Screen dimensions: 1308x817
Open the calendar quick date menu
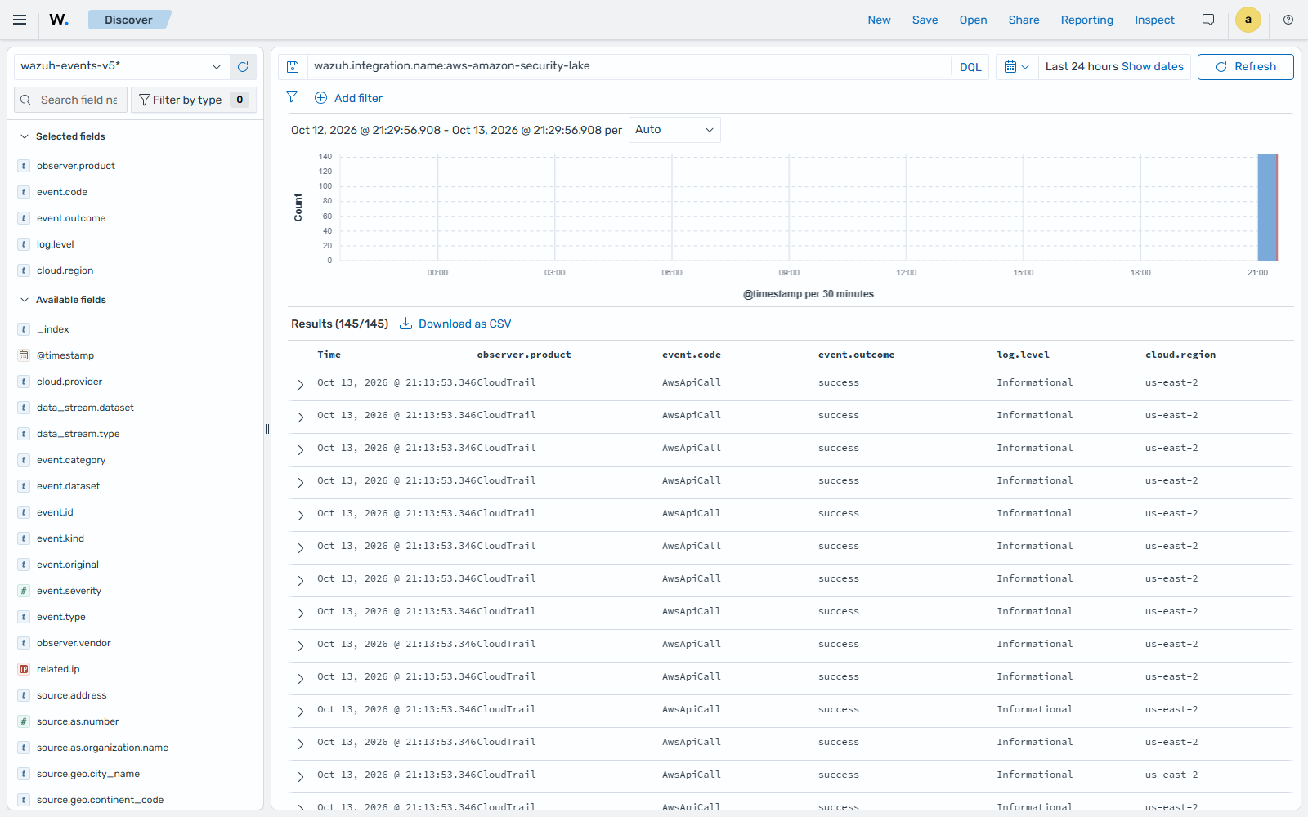click(1016, 67)
